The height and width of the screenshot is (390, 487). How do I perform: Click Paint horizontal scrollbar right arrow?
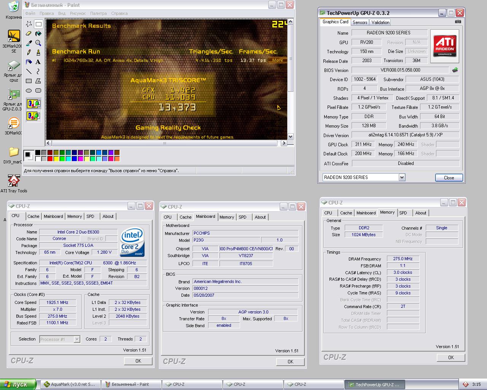(284, 143)
